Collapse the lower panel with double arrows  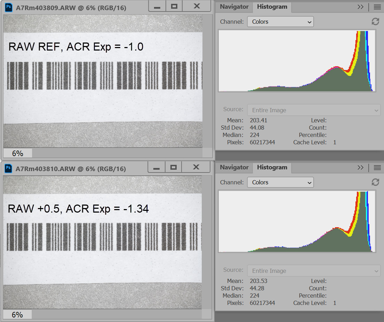point(360,168)
